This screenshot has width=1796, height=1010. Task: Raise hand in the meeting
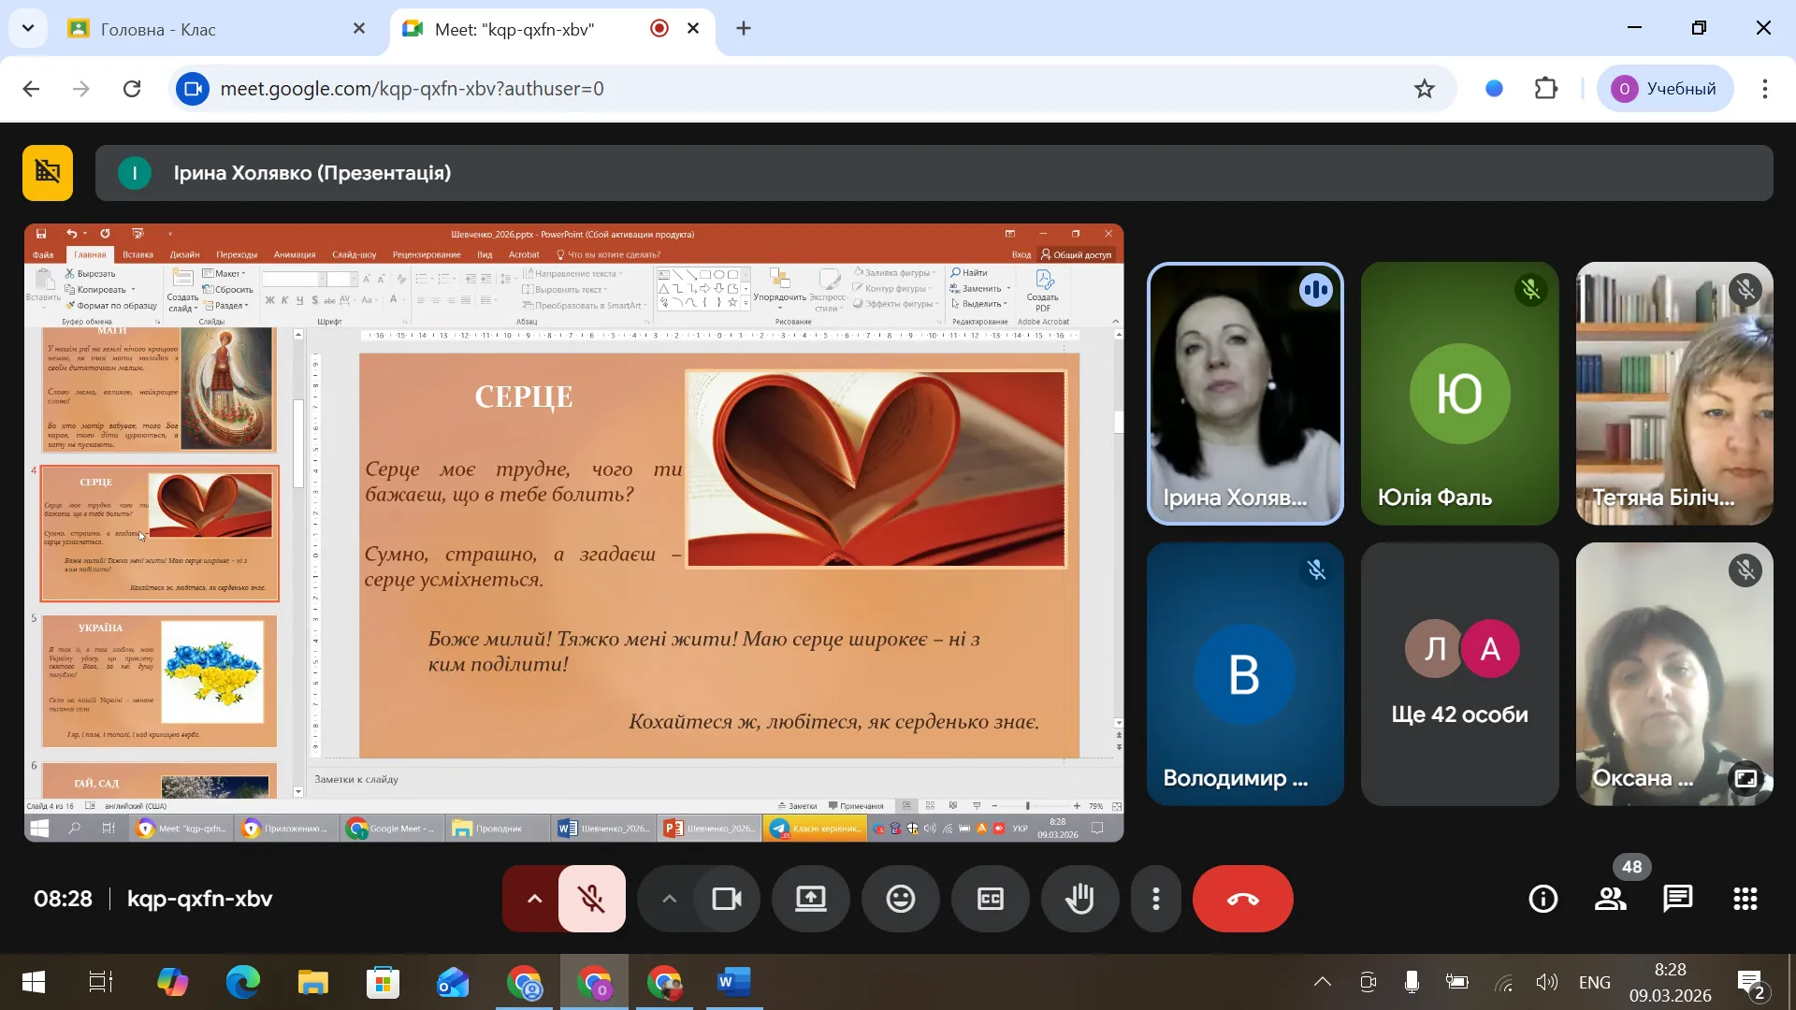1079,899
